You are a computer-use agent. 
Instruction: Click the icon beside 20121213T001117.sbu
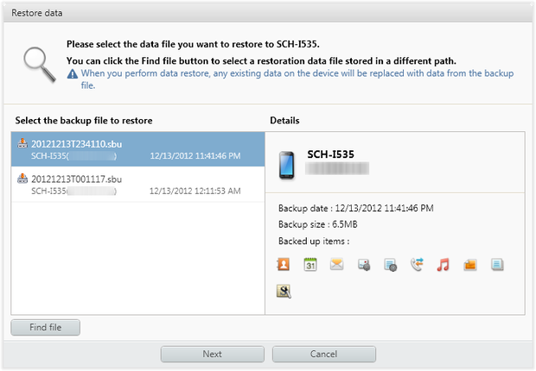(23, 179)
